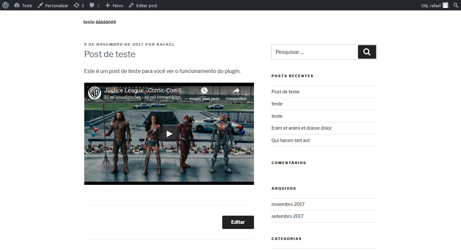Image resolution: width=461 pixels, height=251 pixels.
Task: Click the Categorias widget heading
Action: click(x=287, y=239)
